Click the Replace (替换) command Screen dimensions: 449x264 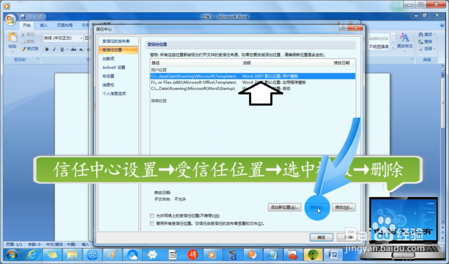[425, 42]
